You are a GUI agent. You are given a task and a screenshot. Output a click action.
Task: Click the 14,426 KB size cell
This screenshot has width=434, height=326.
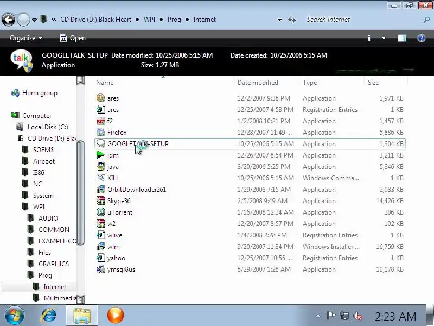pos(390,200)
